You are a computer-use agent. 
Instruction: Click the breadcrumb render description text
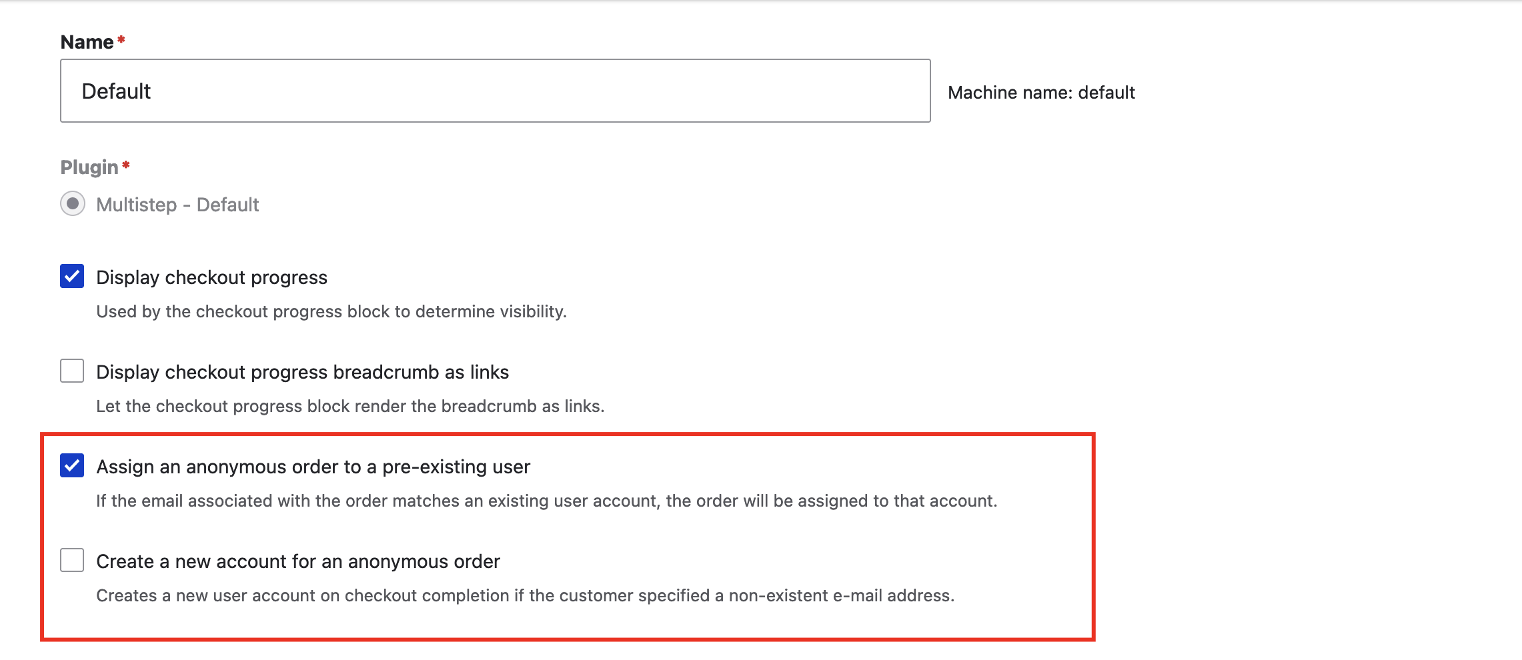(x=350, y=405)
